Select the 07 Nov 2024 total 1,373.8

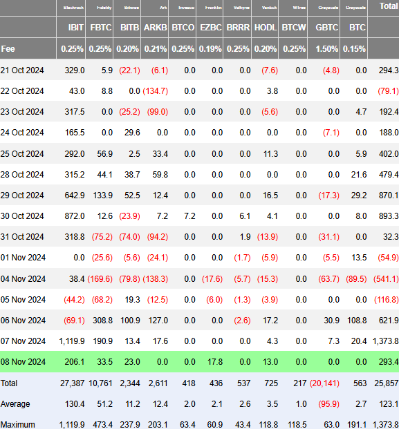385,341
